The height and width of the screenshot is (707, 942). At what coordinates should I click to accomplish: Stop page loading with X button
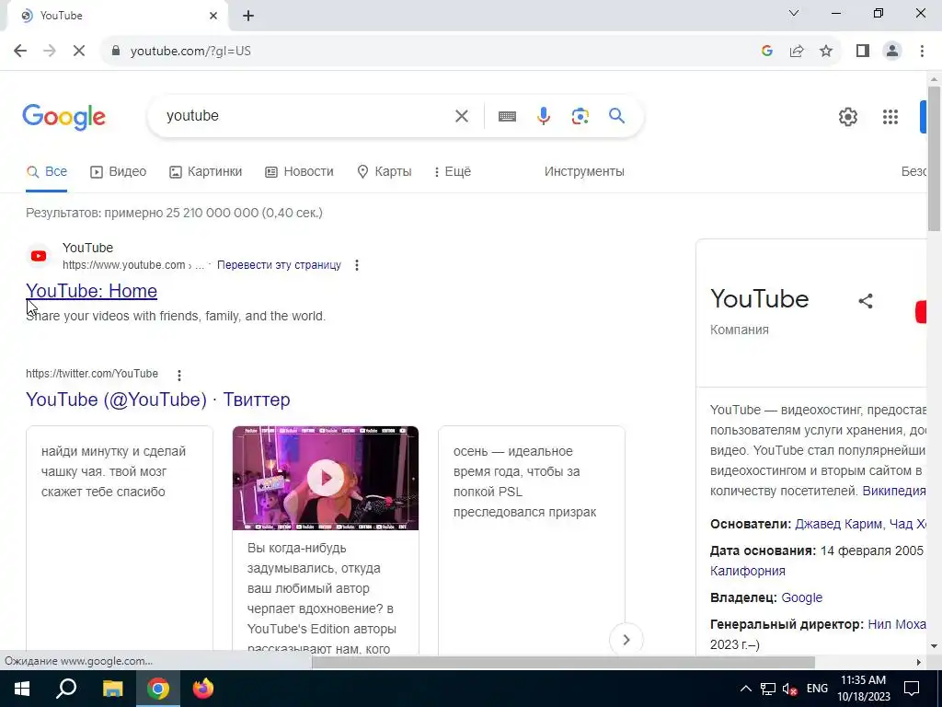pyautogui.click(x=79, y=52)
